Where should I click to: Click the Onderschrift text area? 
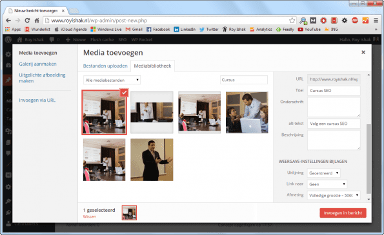(x=334, y=107)
